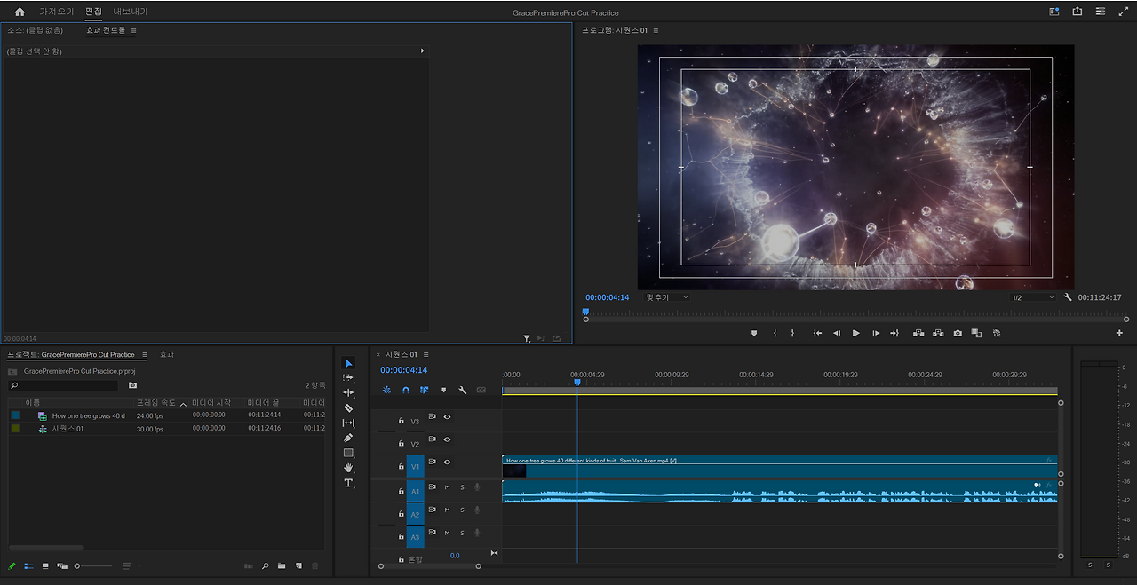Open the 효과 컨트롤 panel menu
Screen dimensions: 1137x585
(x=133, y=30)
